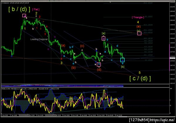Select the yellow '4' wave label
Viewport: 176px width, 123px height.
pos(138,22)
